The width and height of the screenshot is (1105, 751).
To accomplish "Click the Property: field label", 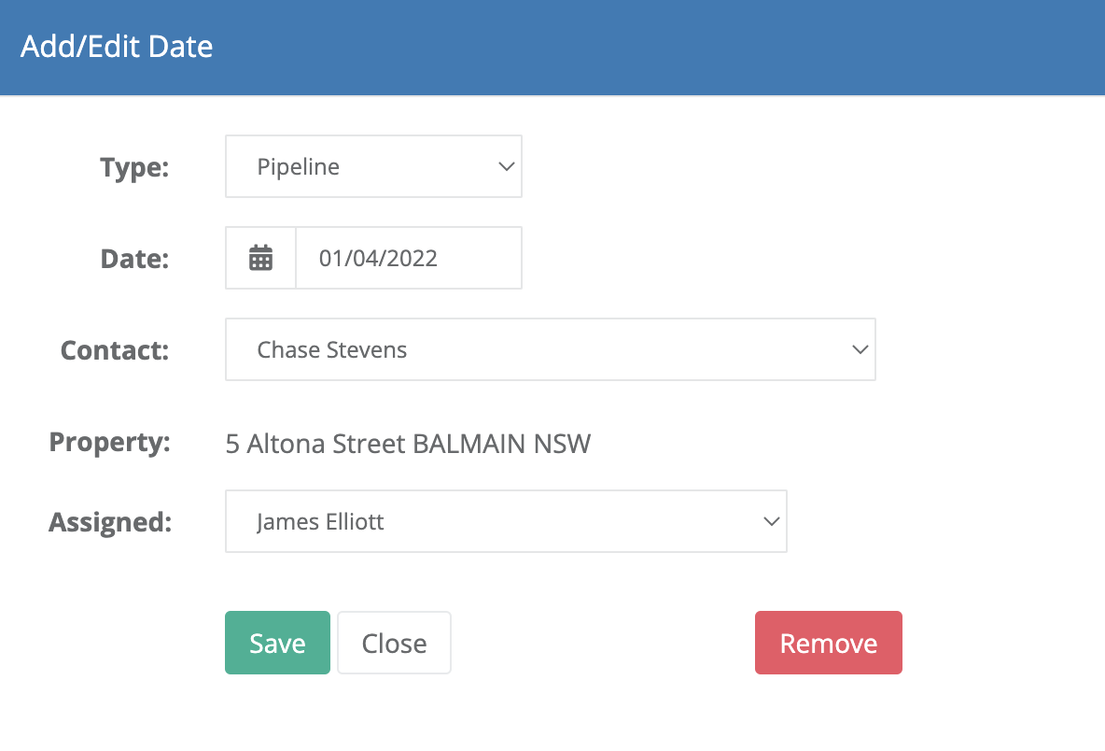I will click(110, 442).
